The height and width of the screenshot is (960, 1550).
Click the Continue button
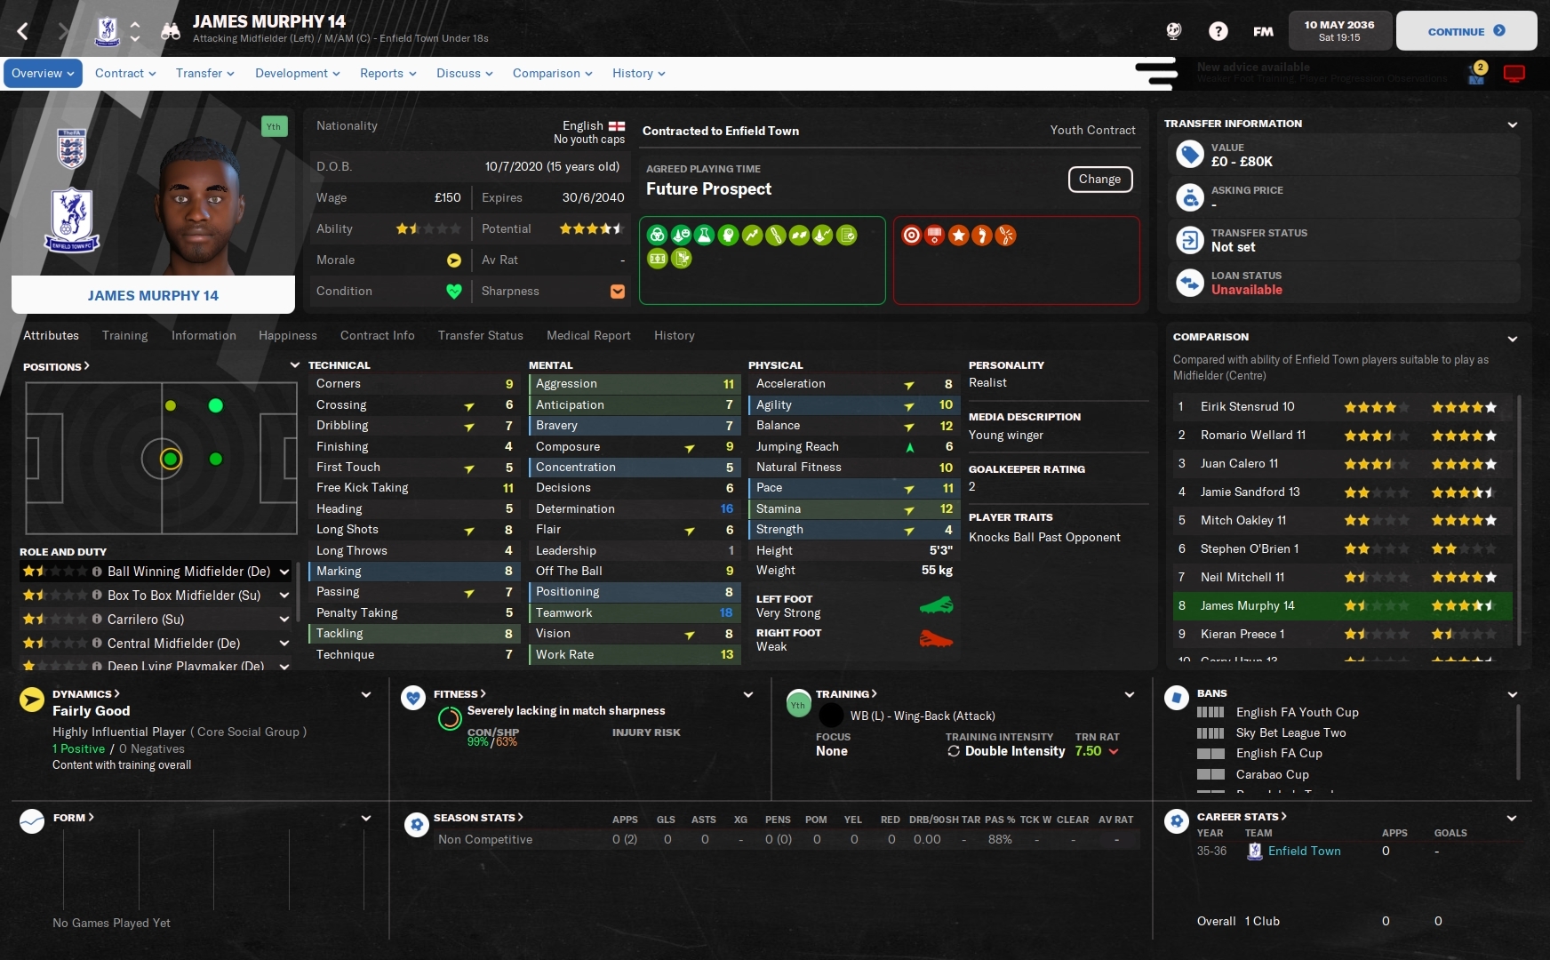1466,31
